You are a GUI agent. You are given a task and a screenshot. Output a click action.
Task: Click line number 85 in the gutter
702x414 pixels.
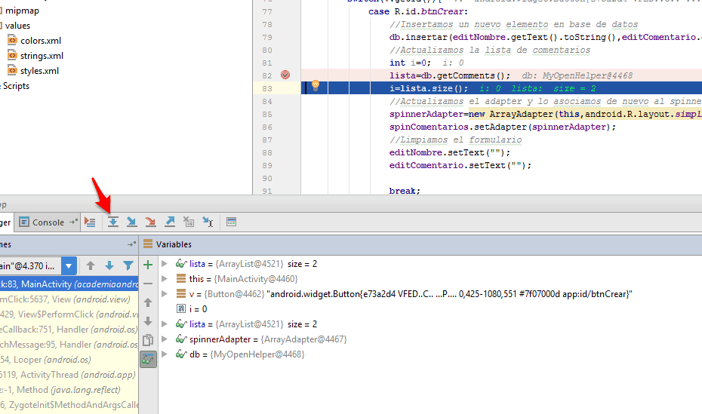pyautogui.click(x=266, y=114)
